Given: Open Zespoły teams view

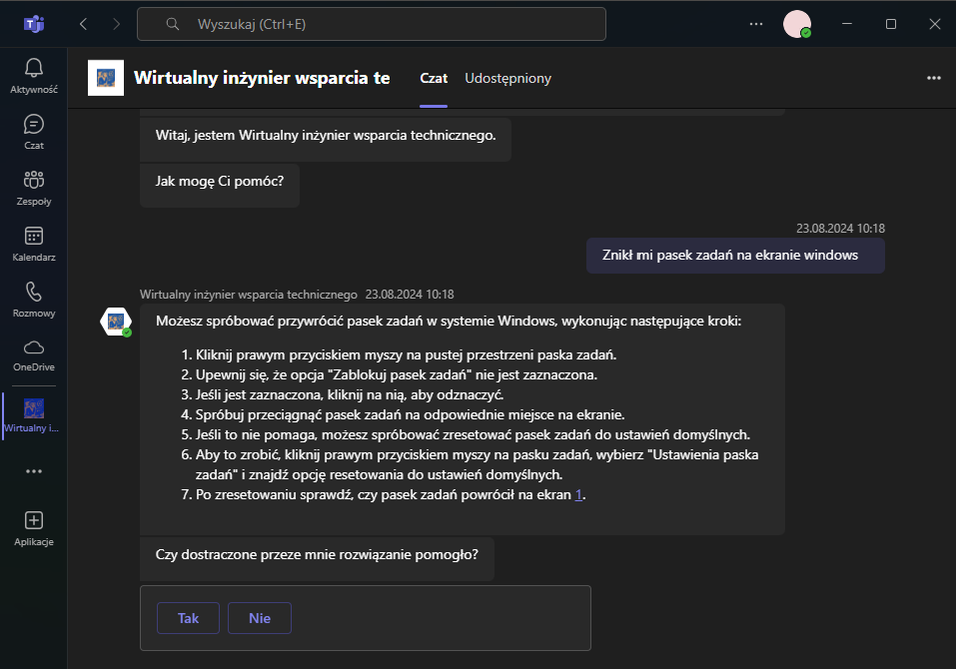Looking at the screenshot, I should coord(34,188).
